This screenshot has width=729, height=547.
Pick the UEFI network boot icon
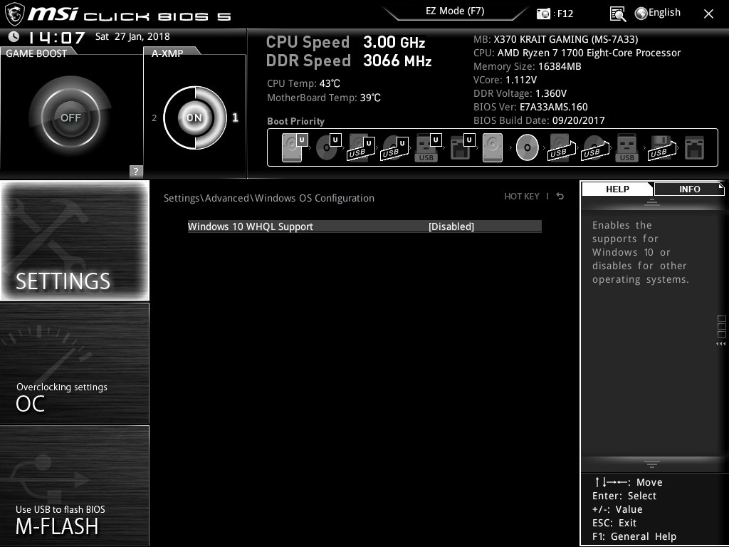462,147
